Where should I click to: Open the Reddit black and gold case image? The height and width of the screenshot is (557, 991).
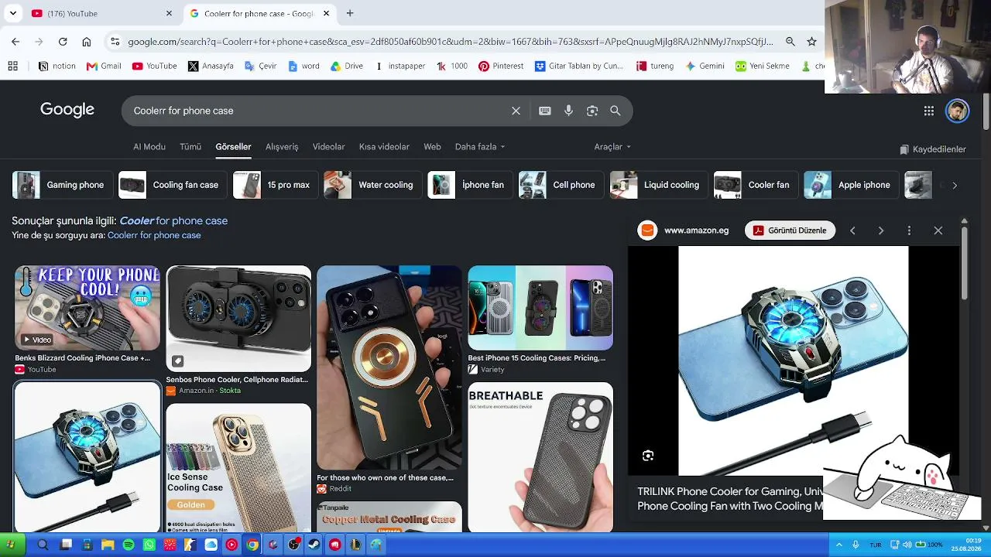[x=389, y=368]
